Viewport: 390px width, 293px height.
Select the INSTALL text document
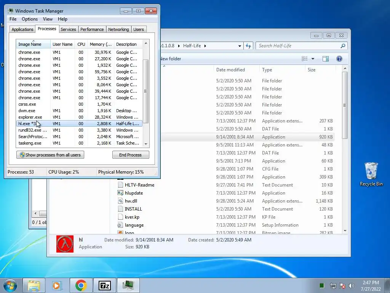click(133, 209)
